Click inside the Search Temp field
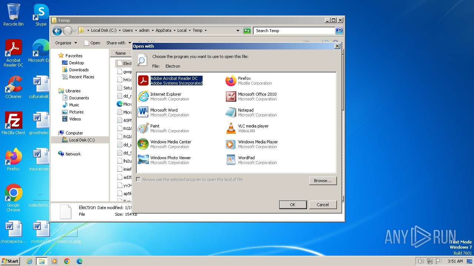The height and width of the screenshot is (266, 474). [294, 31]
